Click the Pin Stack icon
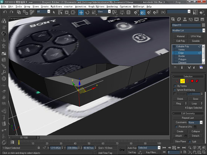Screen dimensions: 207x155 (x=175, y=68)
